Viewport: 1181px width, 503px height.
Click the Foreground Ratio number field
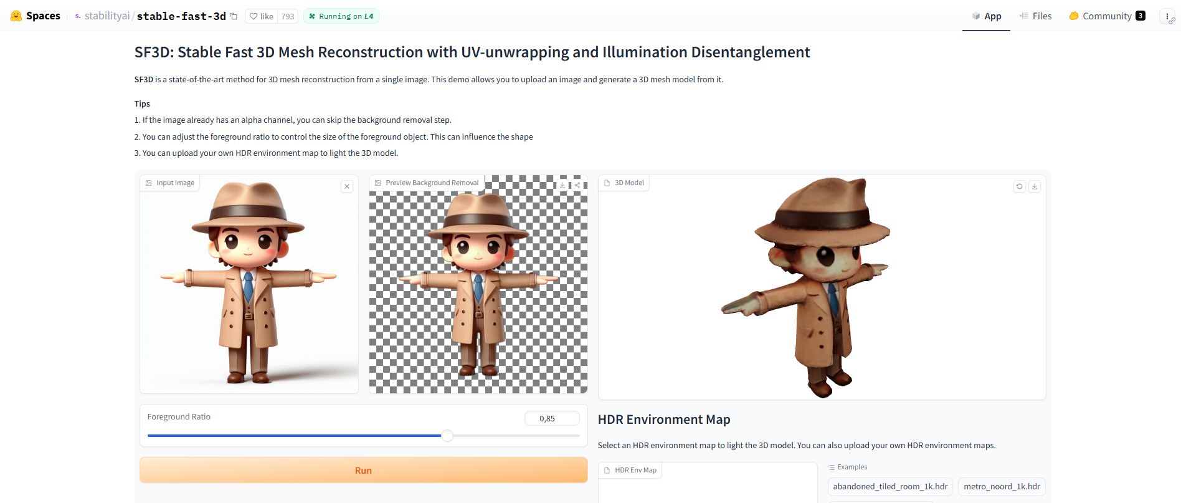coord(552,419)
